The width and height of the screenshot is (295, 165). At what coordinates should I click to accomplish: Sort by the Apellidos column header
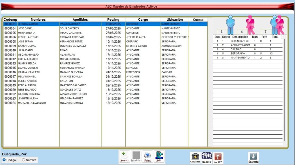point(80,19)
